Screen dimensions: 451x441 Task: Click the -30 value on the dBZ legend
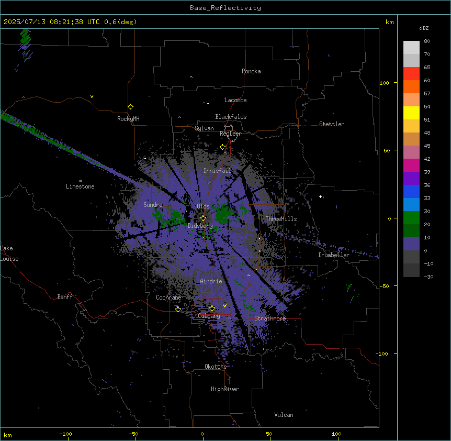(429, 277)
